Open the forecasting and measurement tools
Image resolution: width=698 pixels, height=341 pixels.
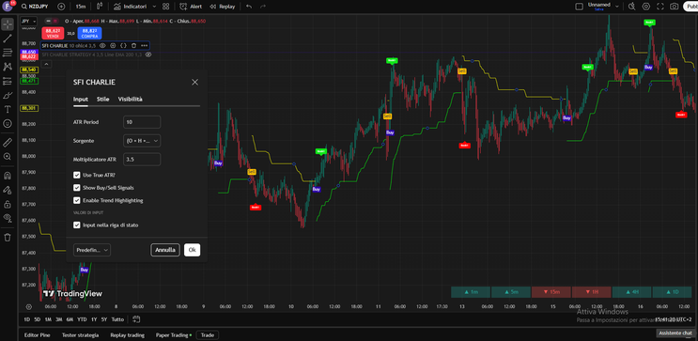coord(8,81)
